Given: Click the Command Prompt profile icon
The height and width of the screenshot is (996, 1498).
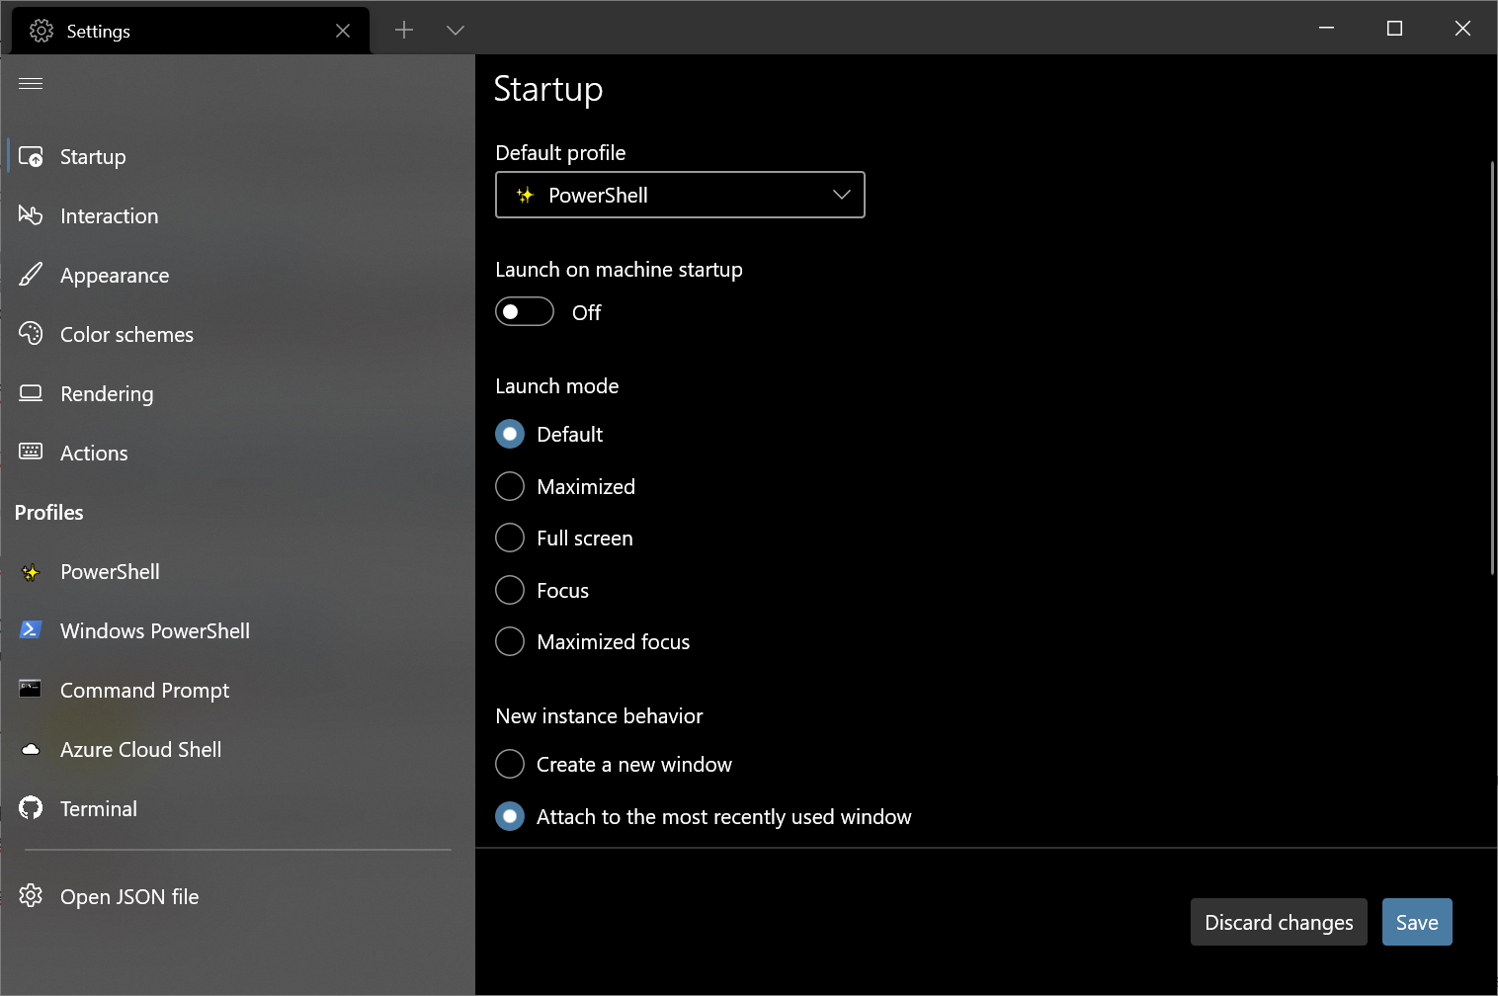Looking at the screenshot, I should pos(31,690).
